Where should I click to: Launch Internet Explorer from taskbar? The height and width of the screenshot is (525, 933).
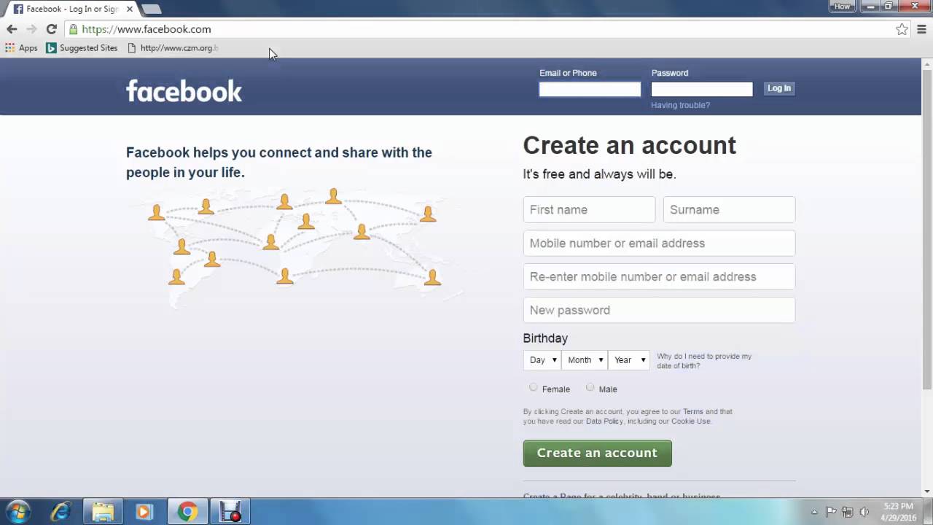coord(60,512)
